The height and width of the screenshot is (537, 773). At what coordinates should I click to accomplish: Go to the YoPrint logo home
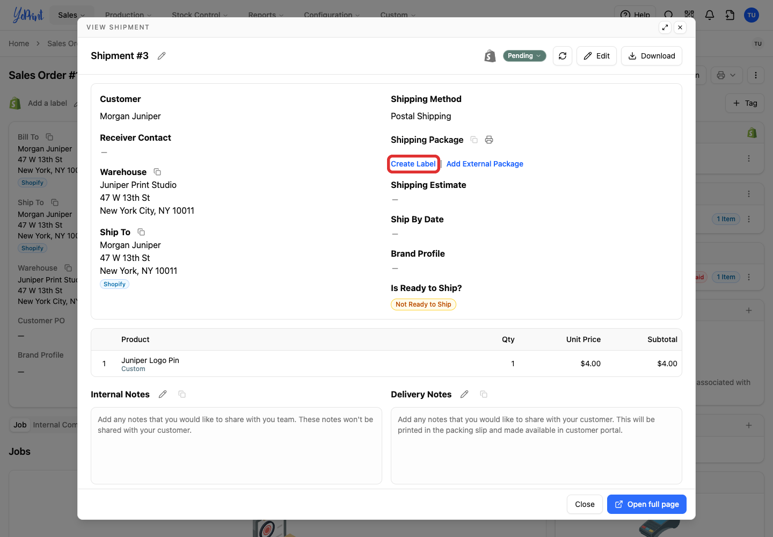coord(28,14)
